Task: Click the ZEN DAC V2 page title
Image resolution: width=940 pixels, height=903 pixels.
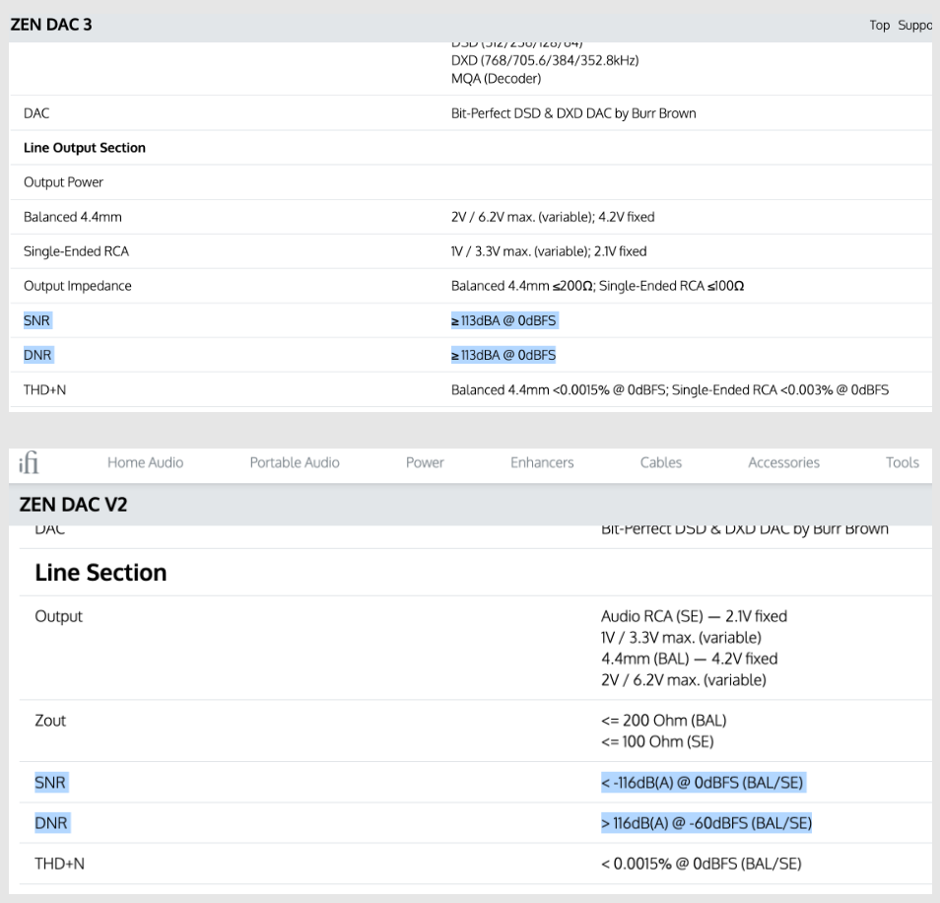Action: (73, 505)
